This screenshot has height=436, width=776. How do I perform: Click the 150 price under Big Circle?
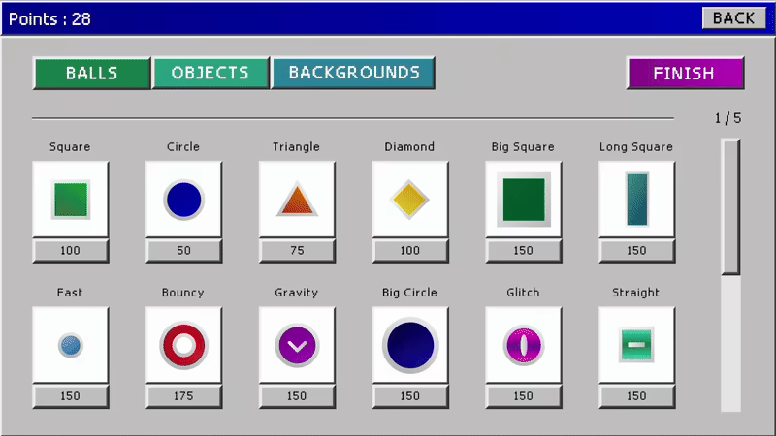[409, 396]
